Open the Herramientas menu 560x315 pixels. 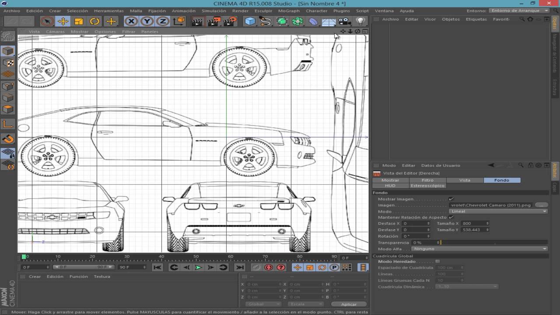109,10
